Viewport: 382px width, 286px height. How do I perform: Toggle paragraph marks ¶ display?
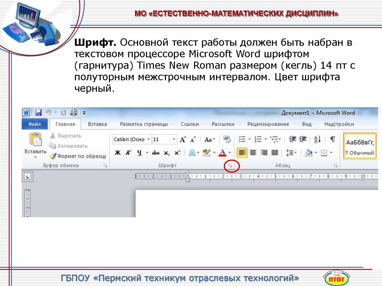click(332, 139)
